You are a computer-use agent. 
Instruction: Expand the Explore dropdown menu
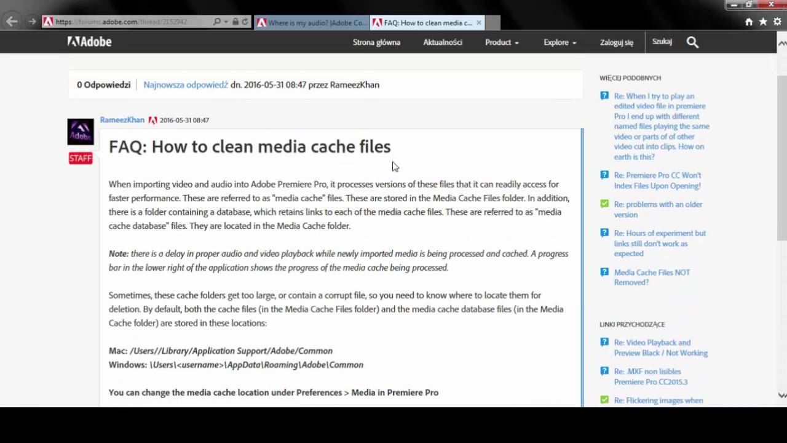[x=560, y=42]
